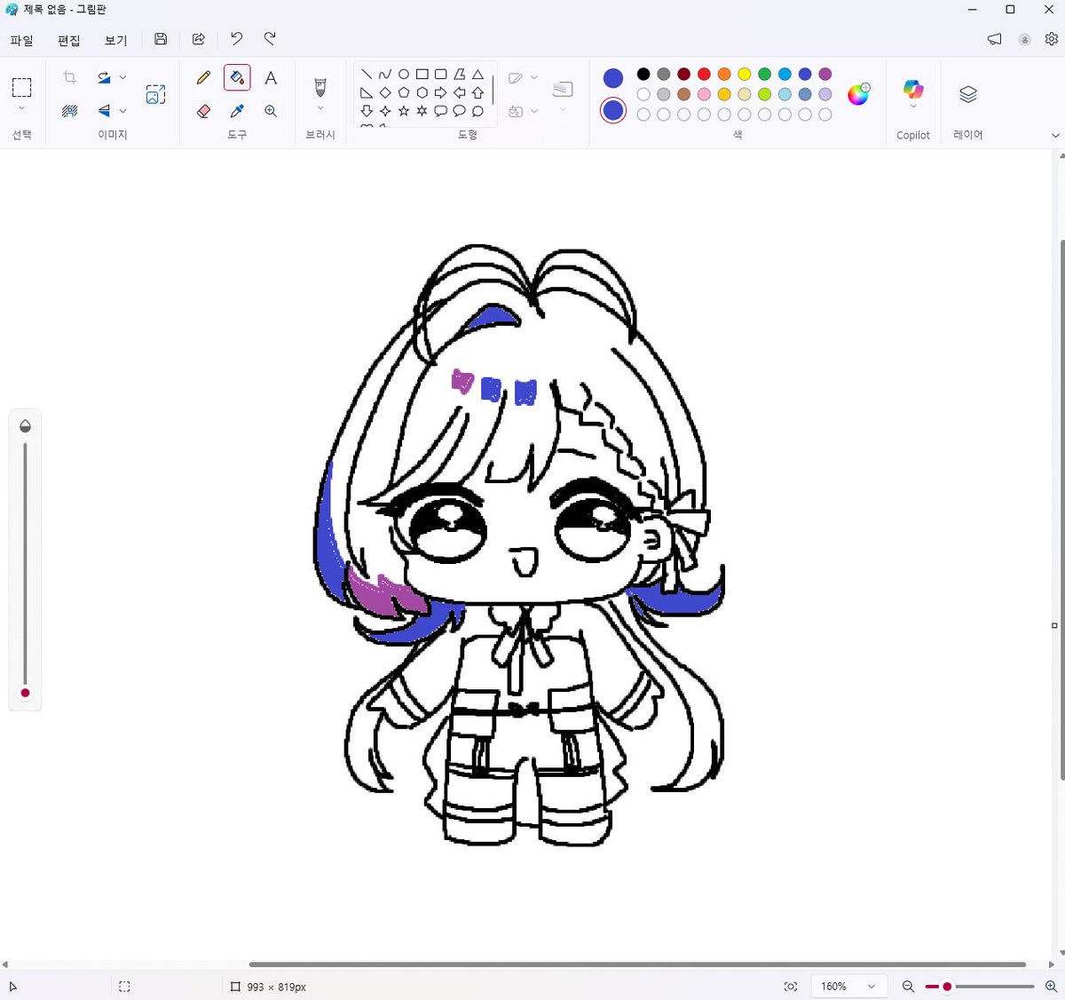Open the Layers panel
This screenshot has height=1000, width=1065.
pos(968,93)
